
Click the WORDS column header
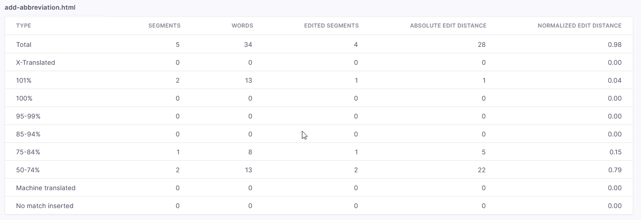242,26
